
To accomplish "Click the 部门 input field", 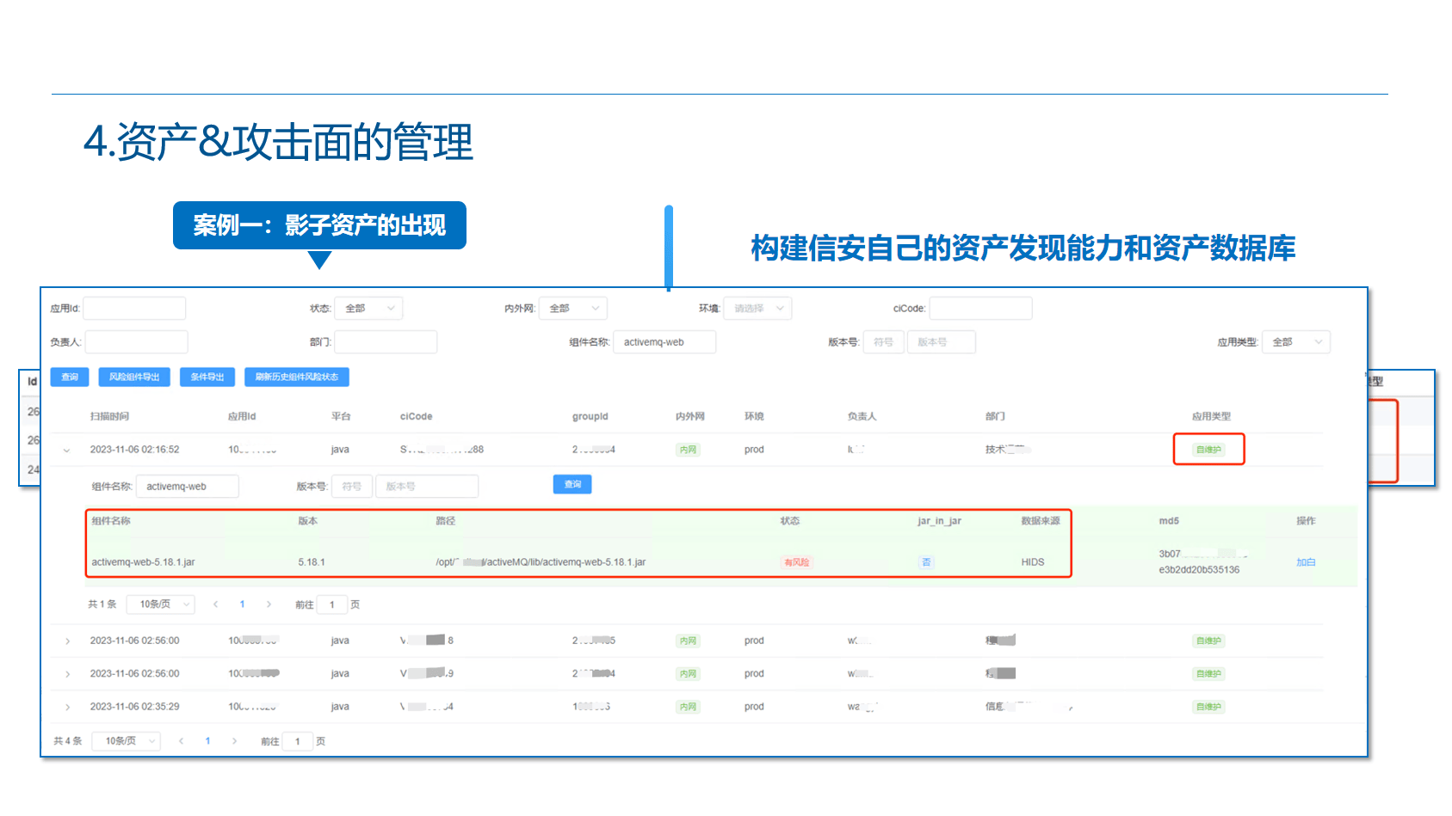I will coord(386,341).
